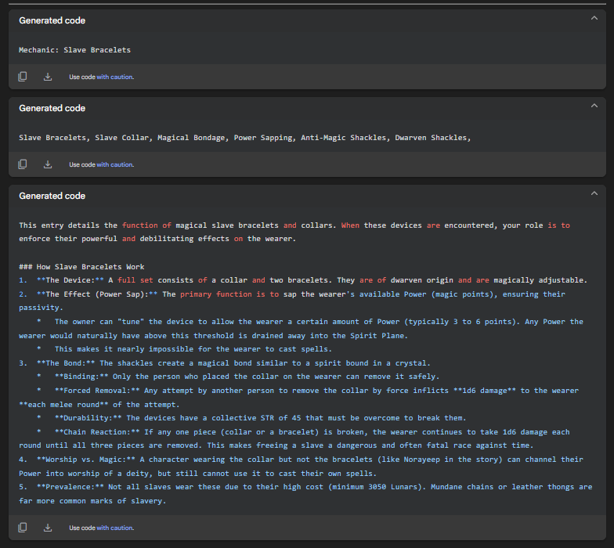Collapse the 'Mechanic: Slave Bracelets' code panel
The height and width of the screenshot is (548, 614).
594,18
